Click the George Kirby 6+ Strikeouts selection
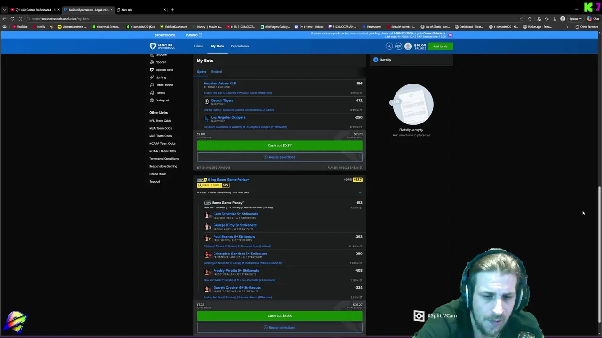The width and height of the screenshot is (602, 338). (235, 225)
